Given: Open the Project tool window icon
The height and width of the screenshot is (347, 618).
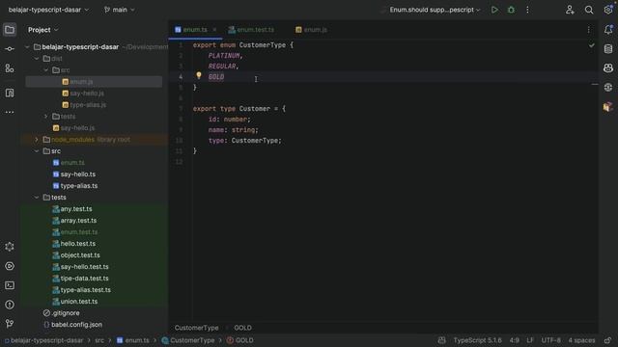Looking at the screenshot, I should (10, 30).
